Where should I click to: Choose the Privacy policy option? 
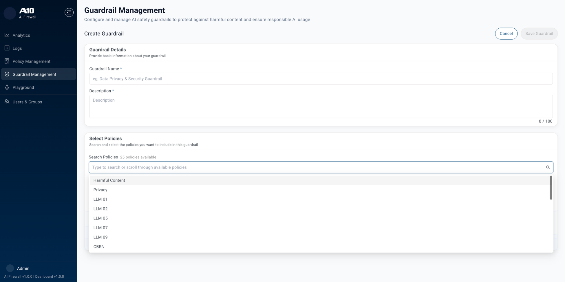point(100,190)
